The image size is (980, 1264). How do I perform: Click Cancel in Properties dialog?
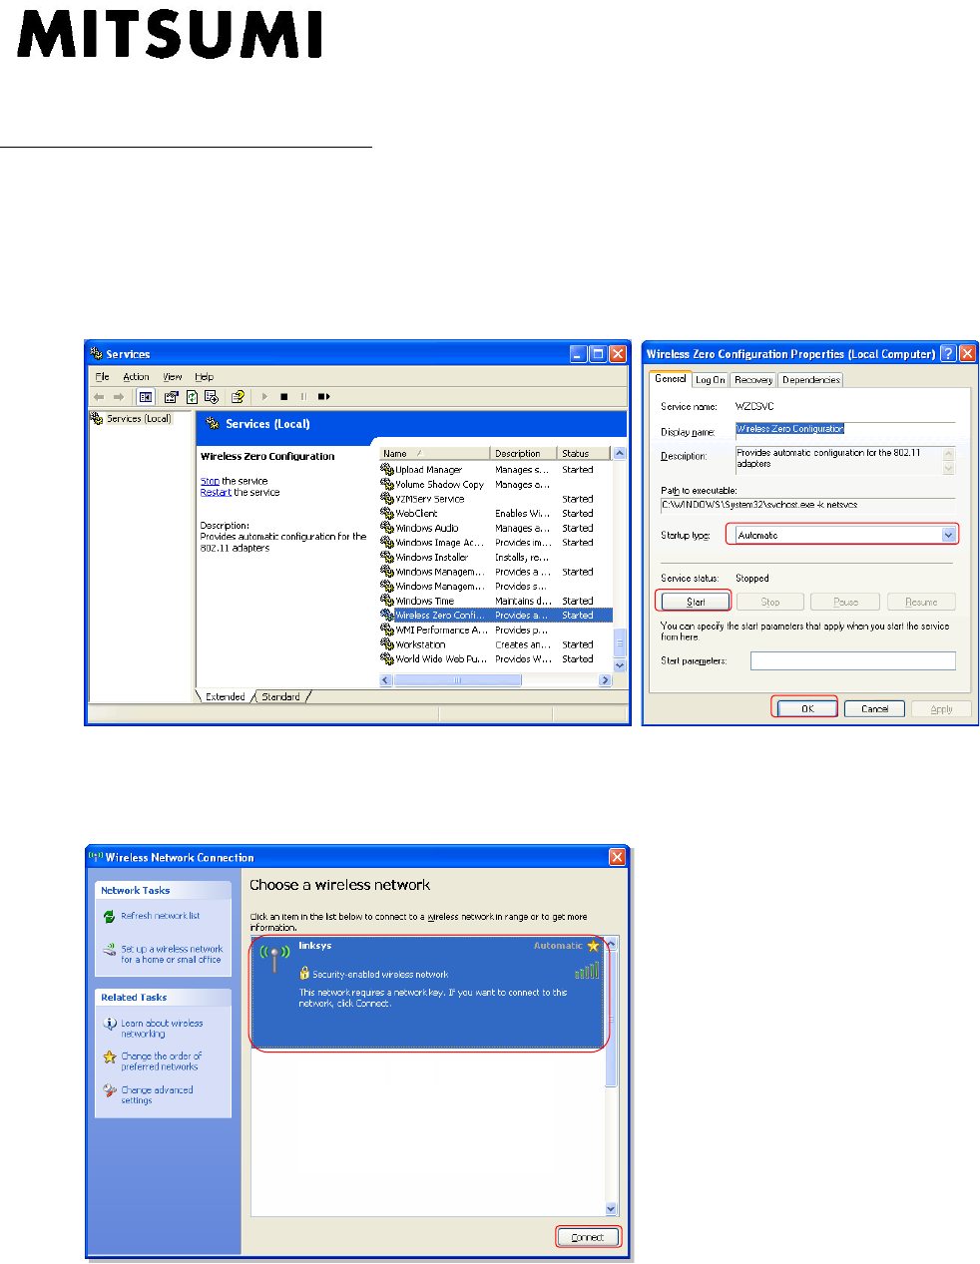pyautogui.click(x=874, y=709)
